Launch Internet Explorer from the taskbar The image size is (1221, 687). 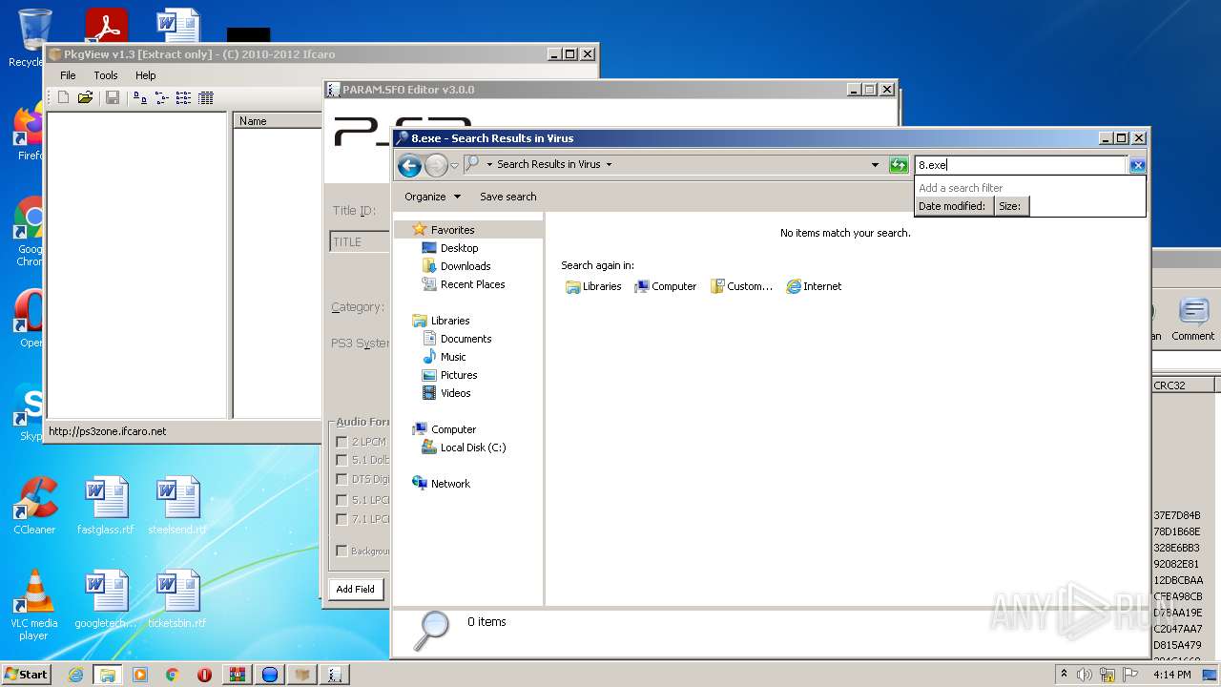coord(75,675)
